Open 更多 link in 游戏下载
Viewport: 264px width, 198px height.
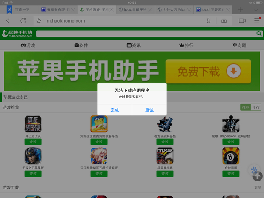pos(258,187)
